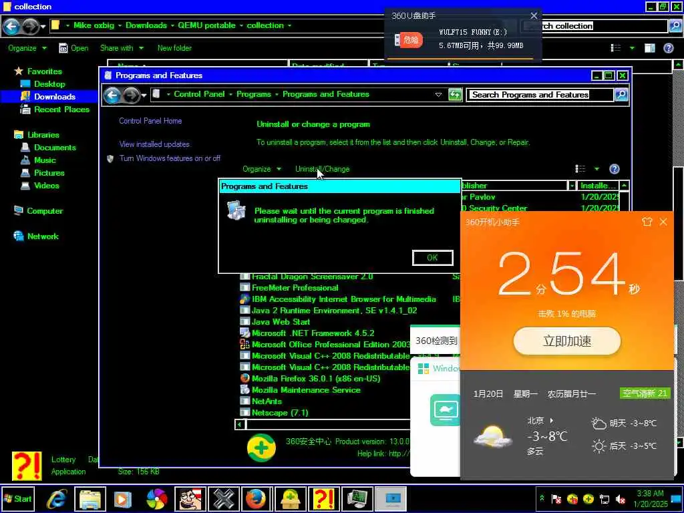This screenshot has height=513, width=684.
Task: Go back in Programs and Features window
Action: coord(112,95)
